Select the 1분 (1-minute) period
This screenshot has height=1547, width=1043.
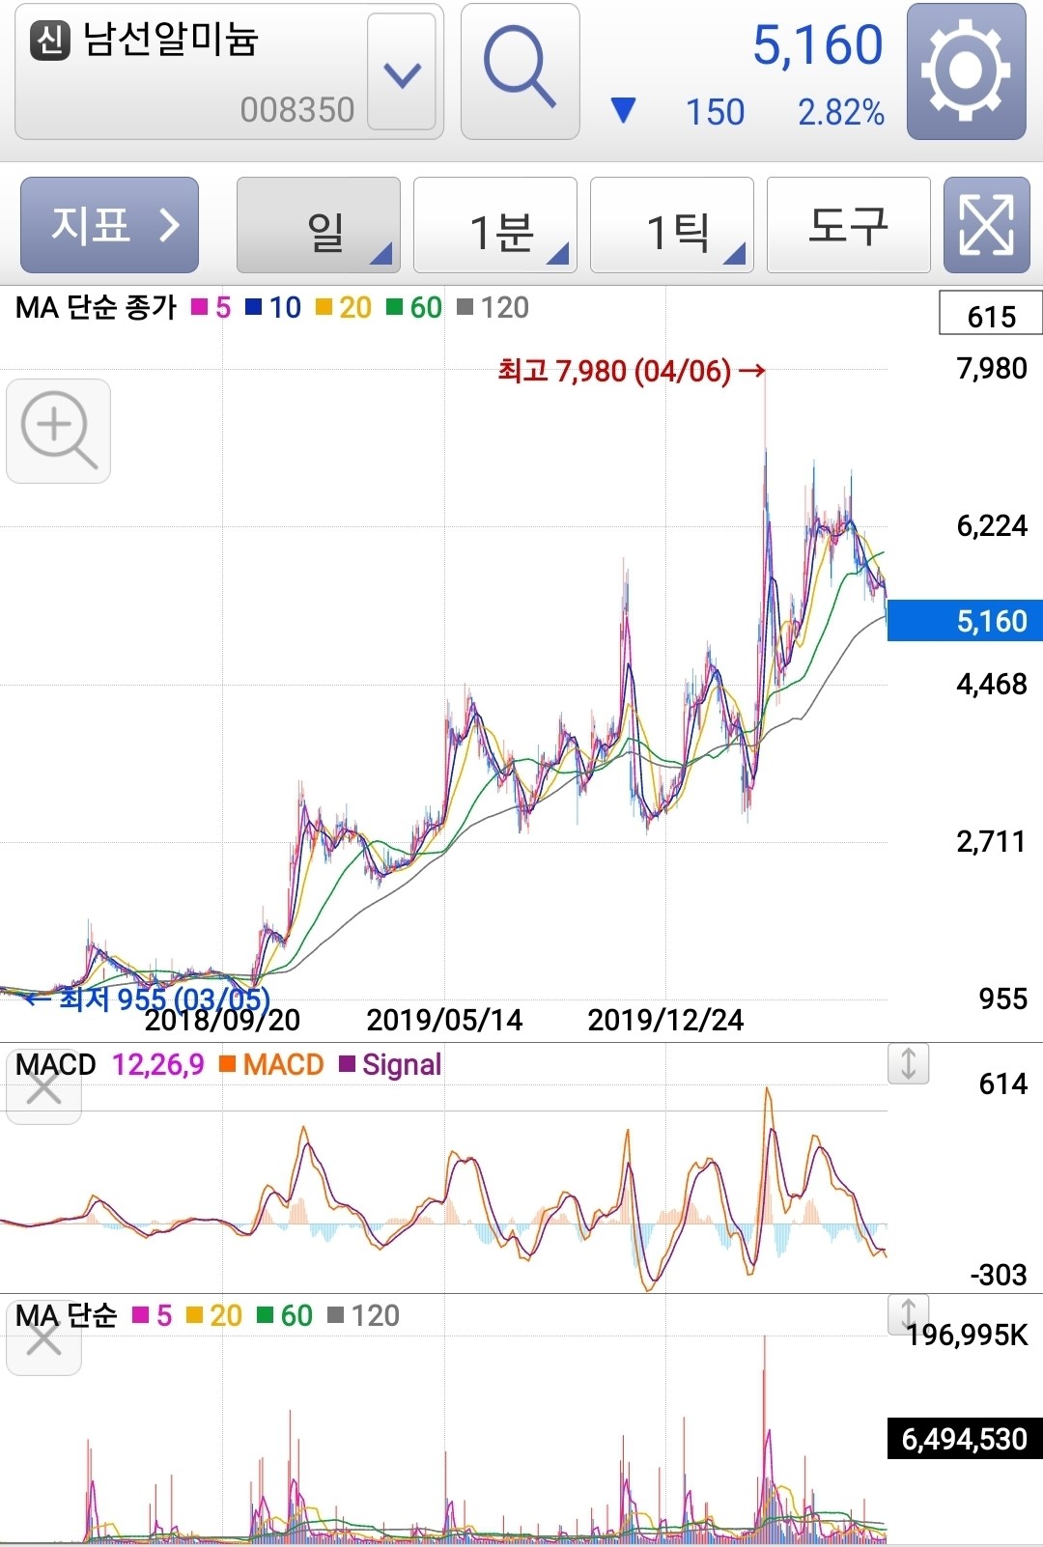click(495, 226)
